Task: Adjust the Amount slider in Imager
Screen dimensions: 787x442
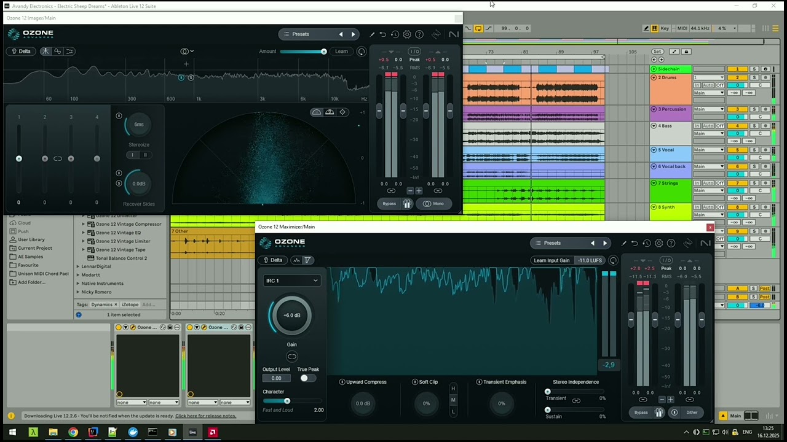Action: [x=303, y=52]
